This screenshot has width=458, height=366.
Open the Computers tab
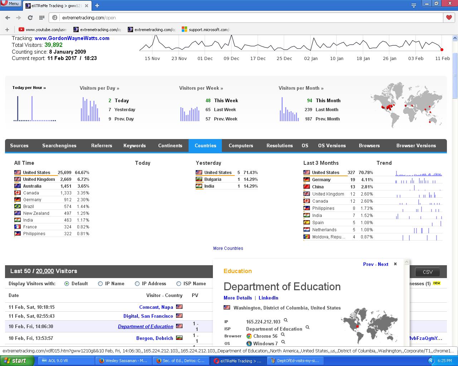241,145
